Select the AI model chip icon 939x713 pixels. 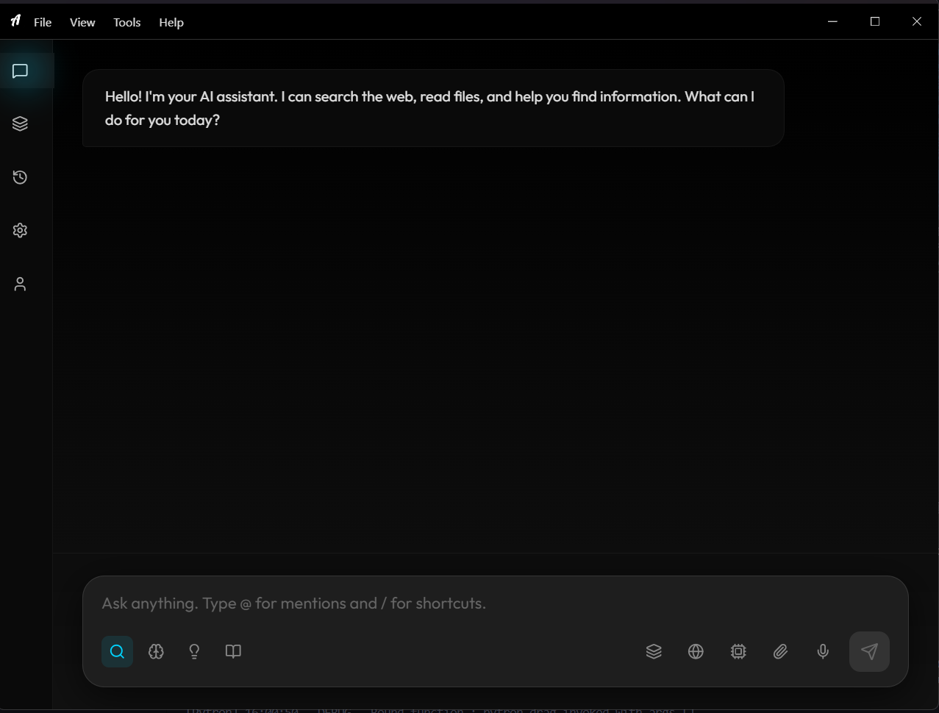point(738,651)
